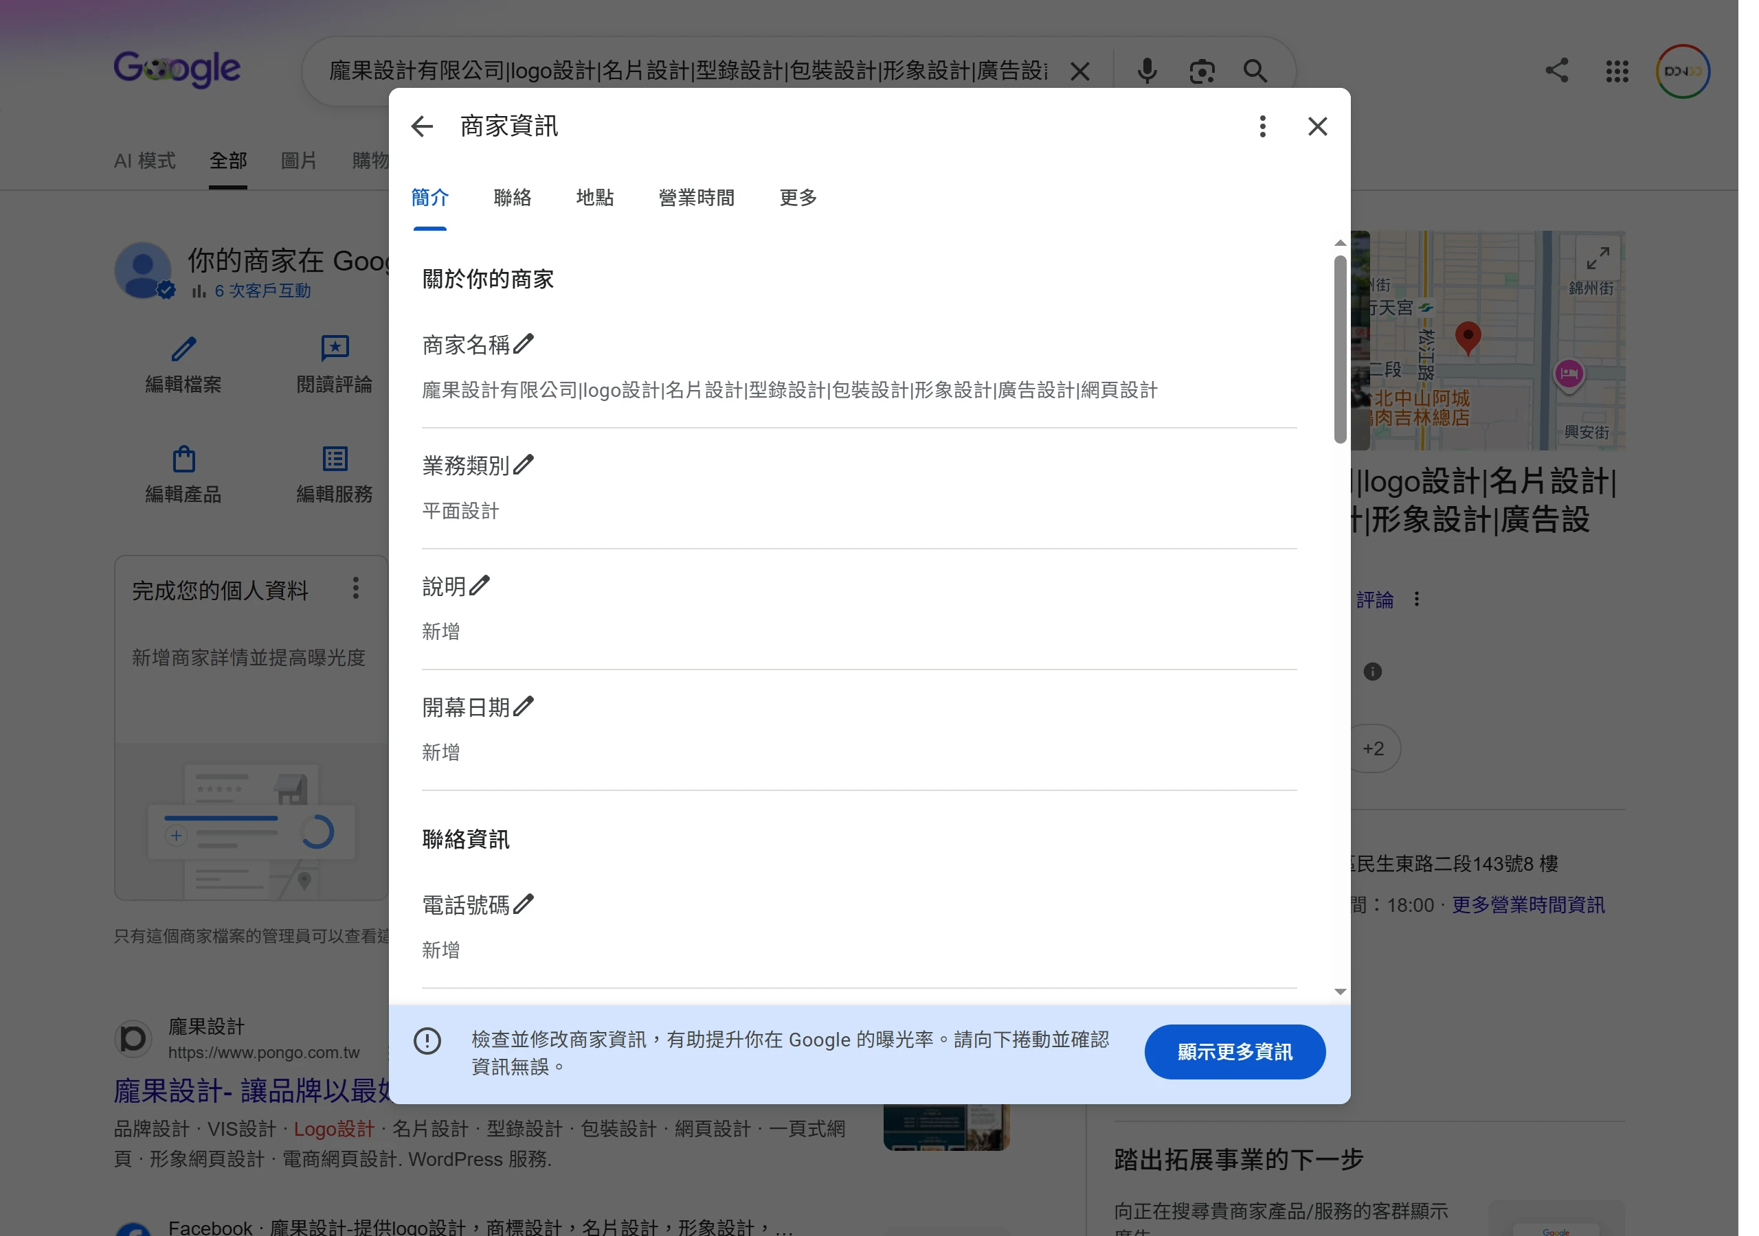1759x1236 pixels.
Task: Switch to the 聯絡 tab
Action: coord(518,200)
